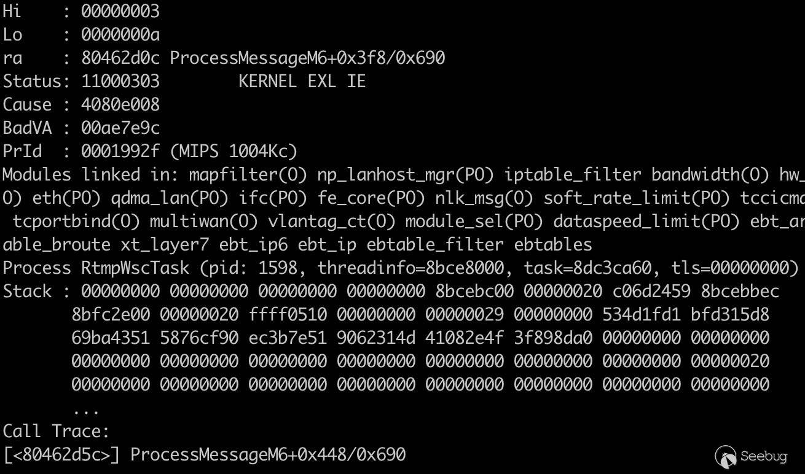Click the mapfilter(O) module name

[x=248, y=175]
